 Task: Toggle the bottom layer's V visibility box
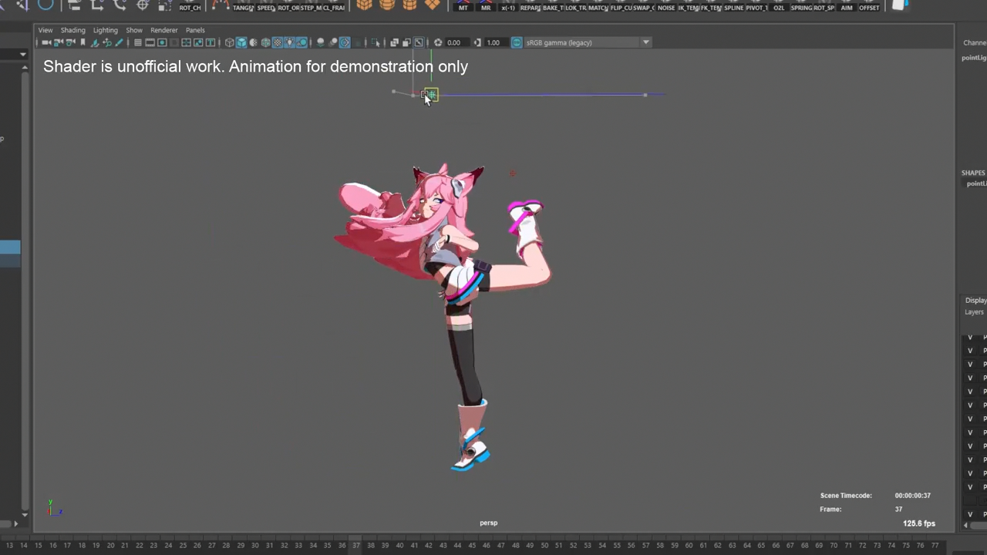point(970,514)
